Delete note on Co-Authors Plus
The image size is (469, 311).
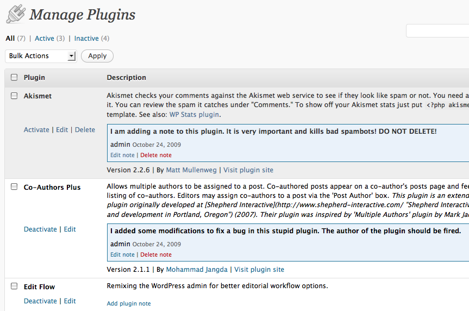pyautogui.click(x=156, y=254)
